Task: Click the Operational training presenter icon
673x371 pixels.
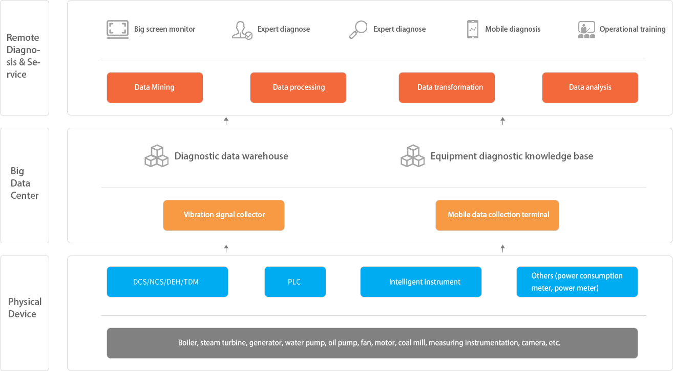Action: 586,30
